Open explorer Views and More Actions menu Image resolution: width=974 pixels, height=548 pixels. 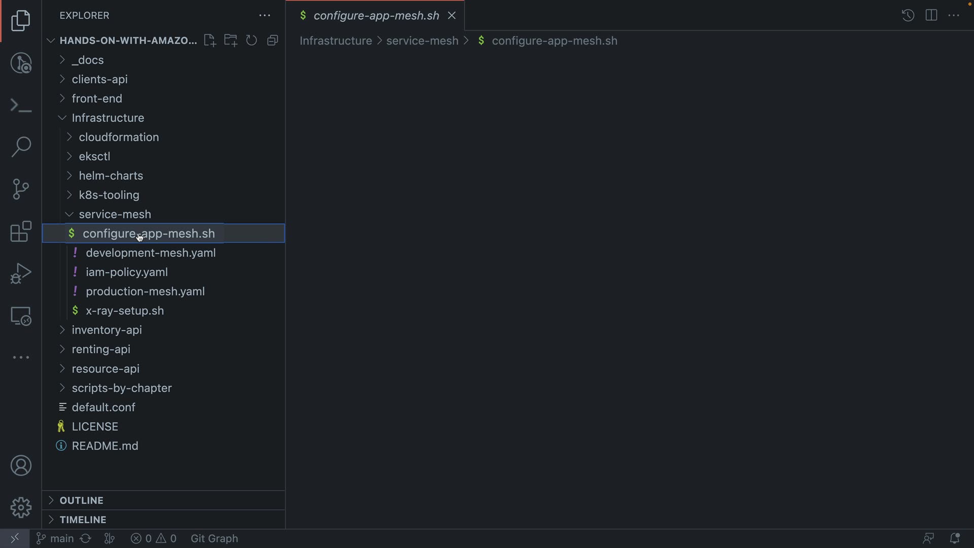pos(264,16)
